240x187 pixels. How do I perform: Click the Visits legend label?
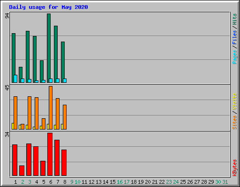(x=234, y=101)
